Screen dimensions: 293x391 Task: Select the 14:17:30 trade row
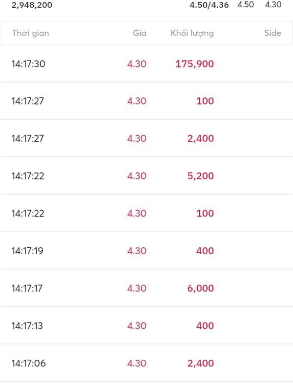[146, 64]
